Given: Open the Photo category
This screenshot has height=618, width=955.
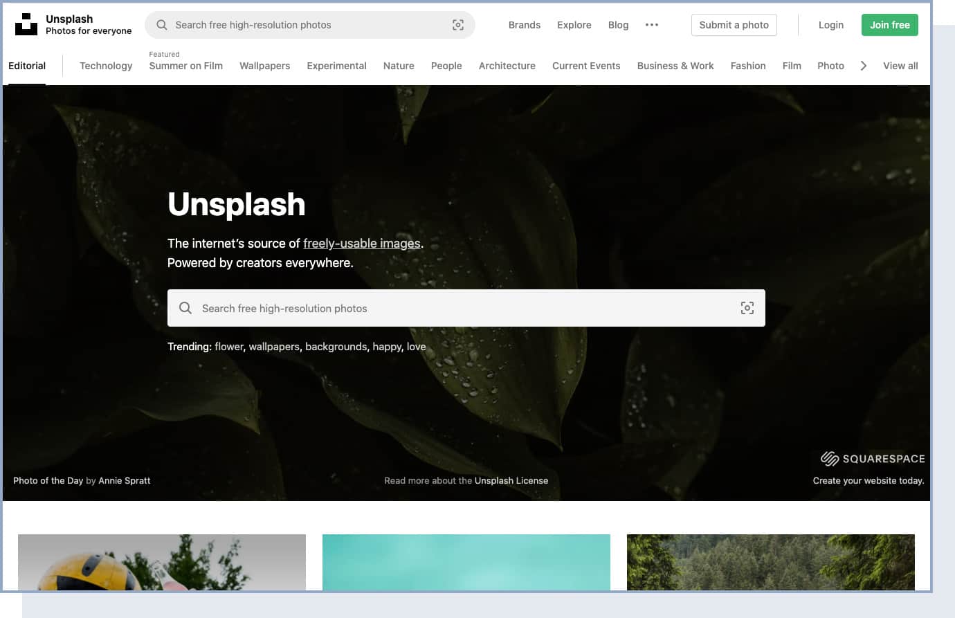Looking at the screenshot, I should (x=830, y=66).
